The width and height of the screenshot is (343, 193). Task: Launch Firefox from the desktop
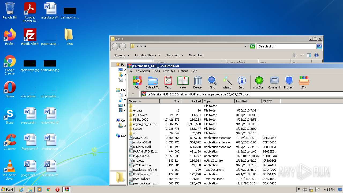[x=10, y=37]
